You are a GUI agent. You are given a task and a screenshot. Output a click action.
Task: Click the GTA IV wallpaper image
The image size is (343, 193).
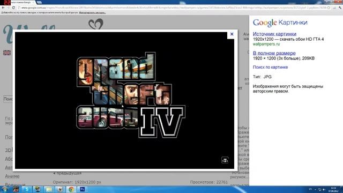point(124,100)
